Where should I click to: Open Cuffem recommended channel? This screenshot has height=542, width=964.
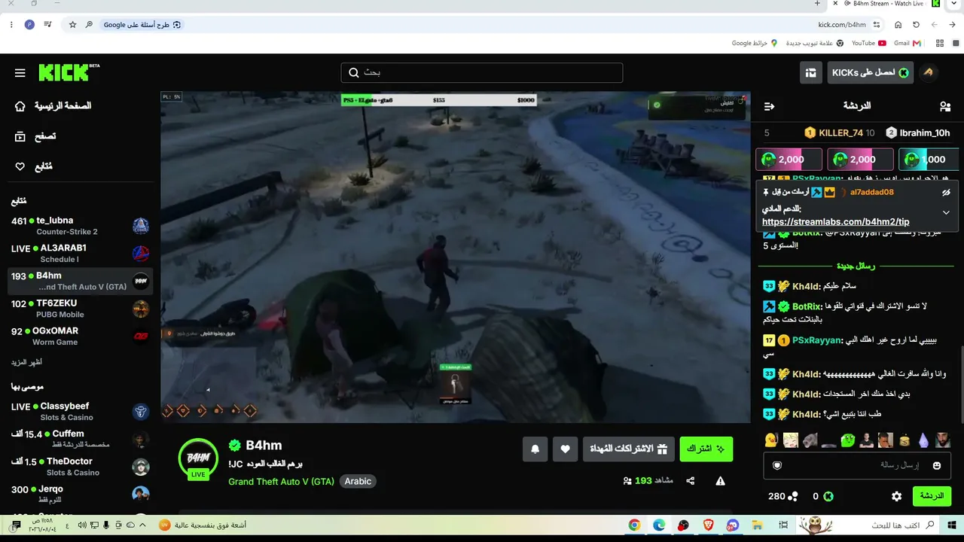(80, 439)
